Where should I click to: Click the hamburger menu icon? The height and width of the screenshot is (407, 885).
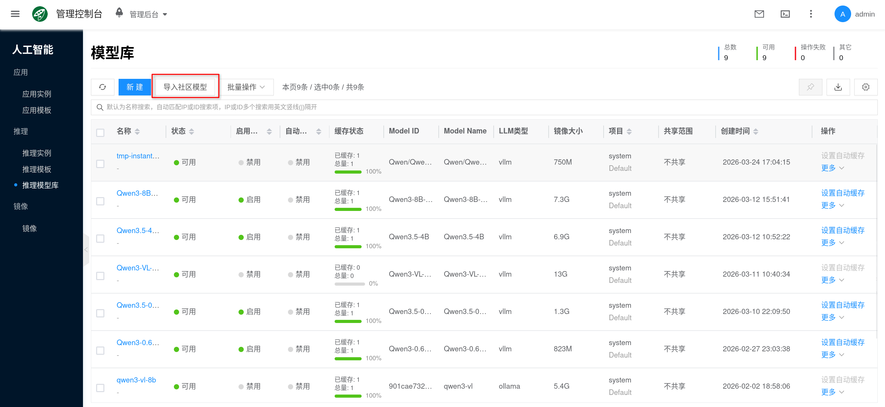coord(15,14)
